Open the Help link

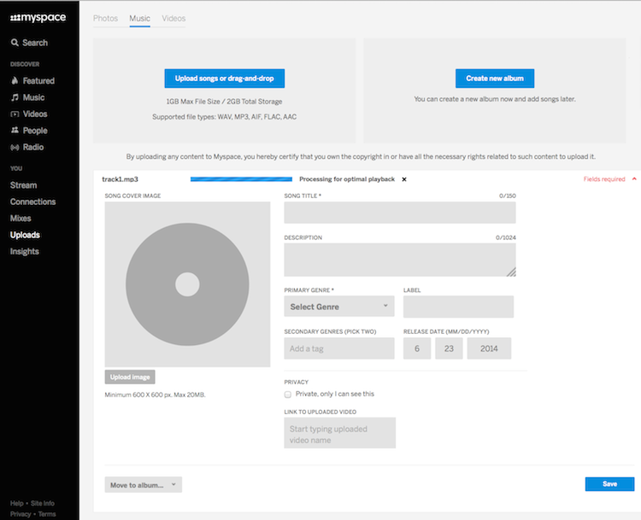click(17, 503)
